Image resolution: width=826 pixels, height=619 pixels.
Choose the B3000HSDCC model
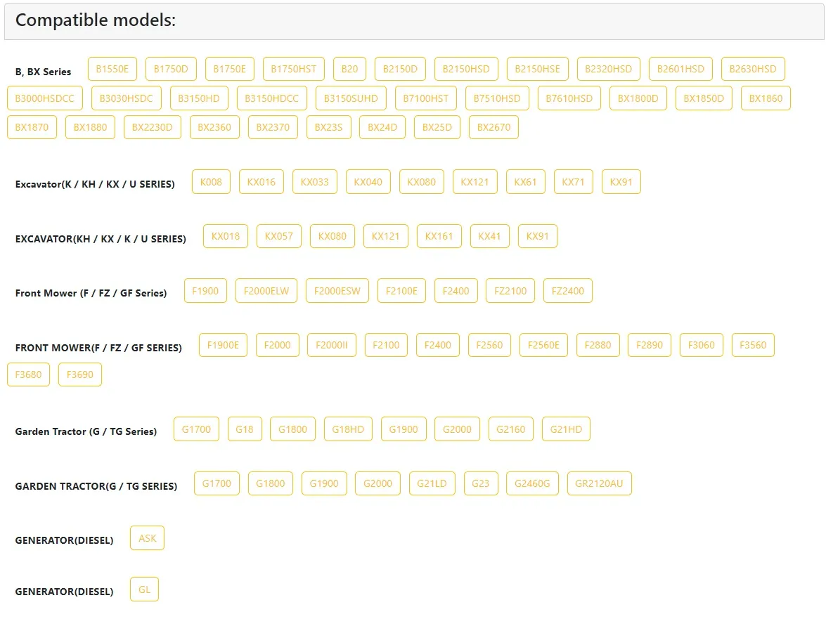(45, 98)
